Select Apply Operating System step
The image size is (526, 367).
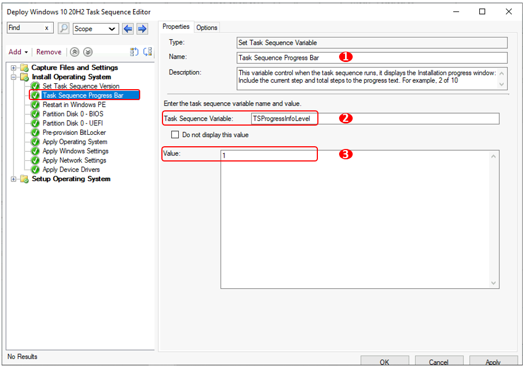(75, 142)
